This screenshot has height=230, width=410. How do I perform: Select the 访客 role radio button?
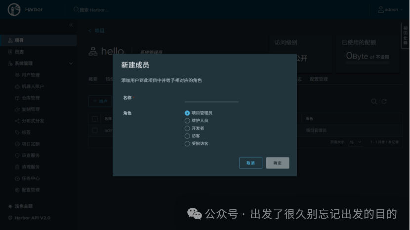click(187, 136)
